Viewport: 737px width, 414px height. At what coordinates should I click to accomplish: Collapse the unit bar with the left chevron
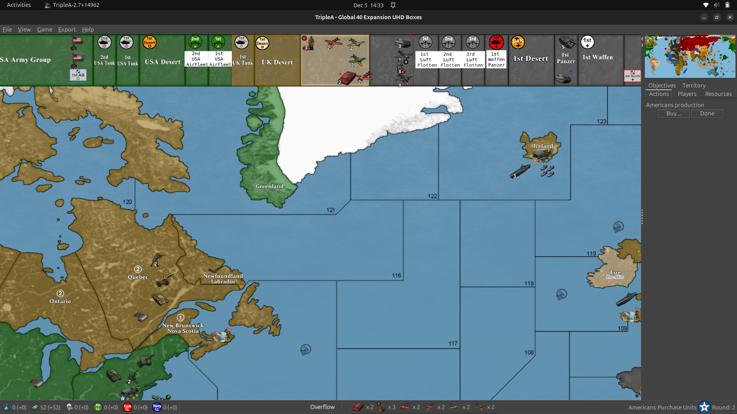click(642, 38)
